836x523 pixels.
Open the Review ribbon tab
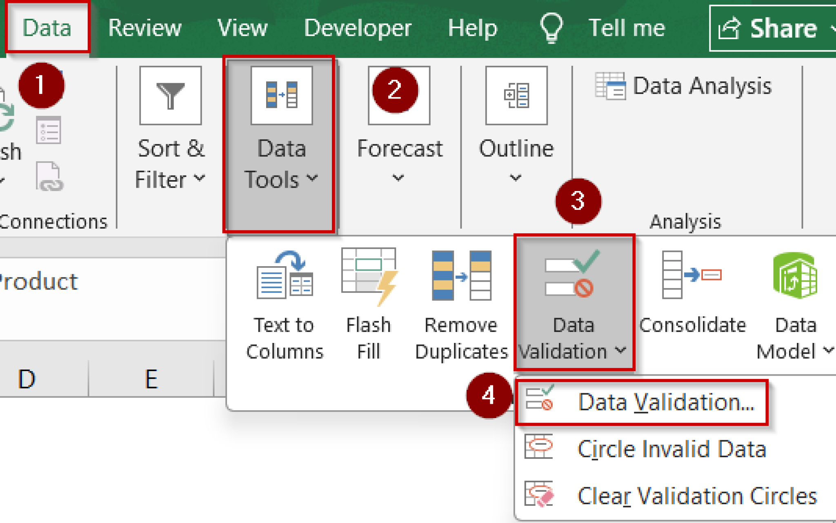(x=145, y=28)
